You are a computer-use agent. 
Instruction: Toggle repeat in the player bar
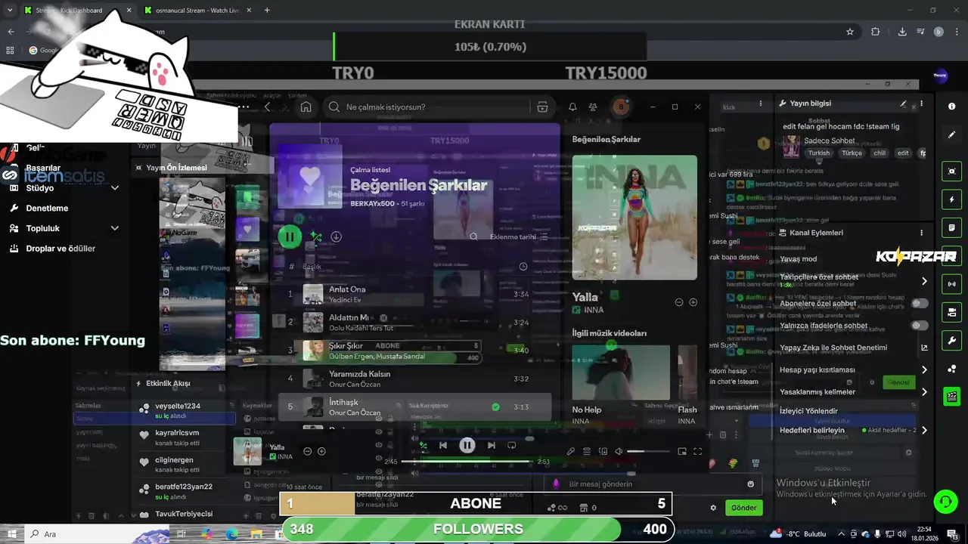(x=512, y=445)
